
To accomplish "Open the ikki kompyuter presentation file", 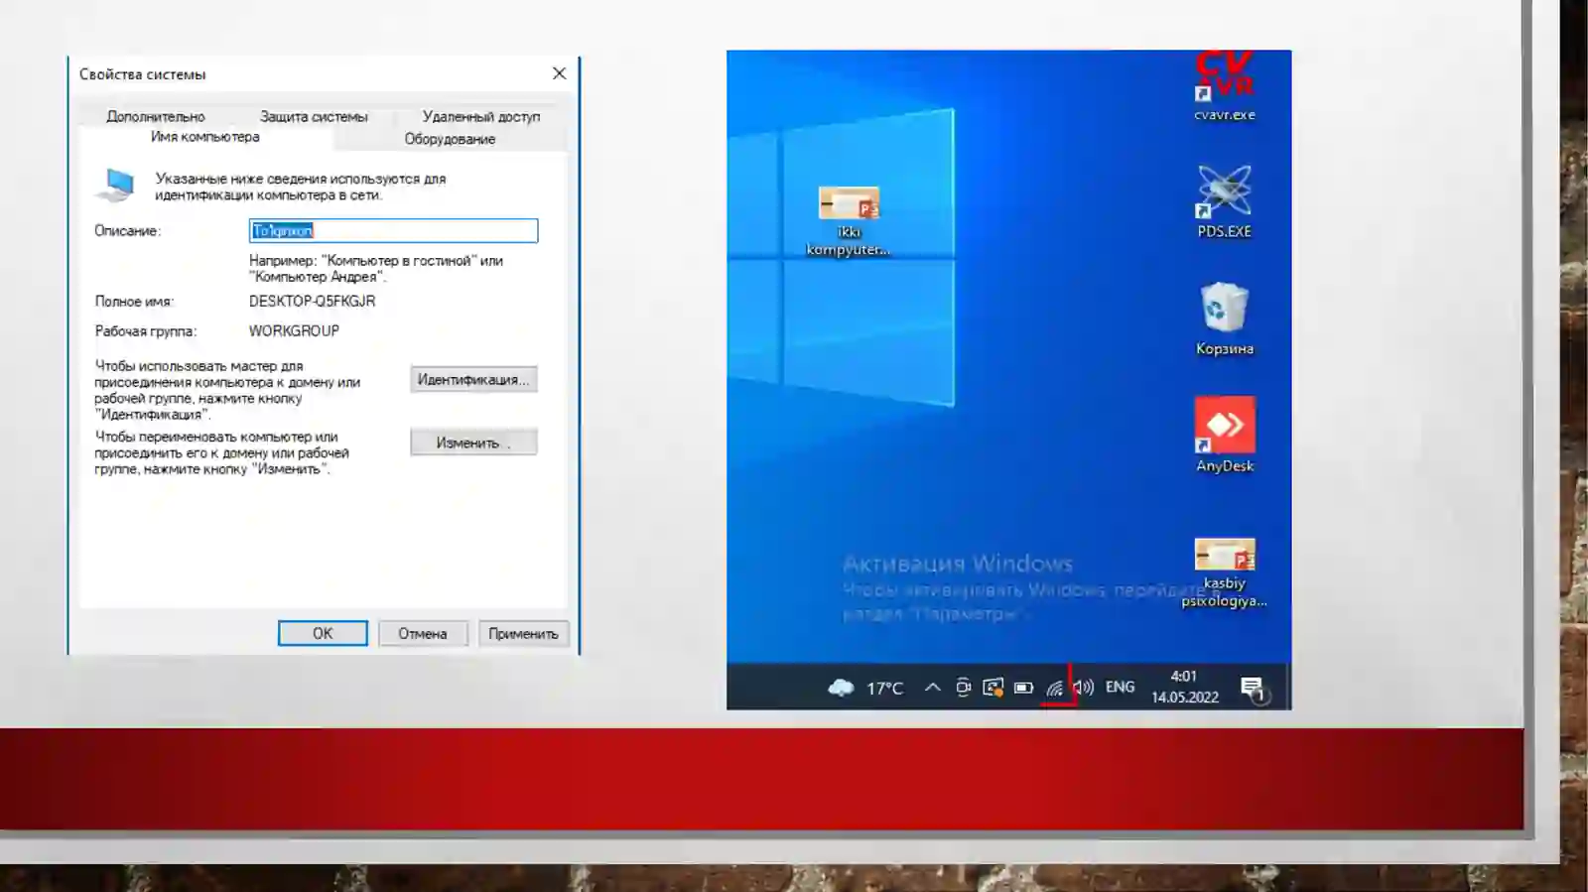I will 849,221.
